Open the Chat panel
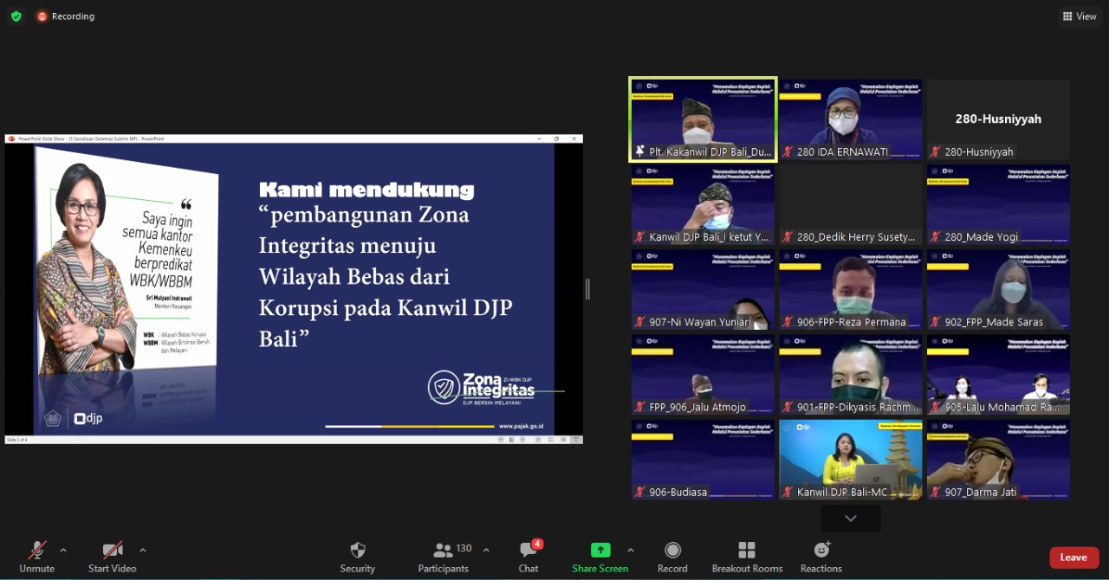The height and width of the screenshot is (580, 1109). [x=529, y=551]
